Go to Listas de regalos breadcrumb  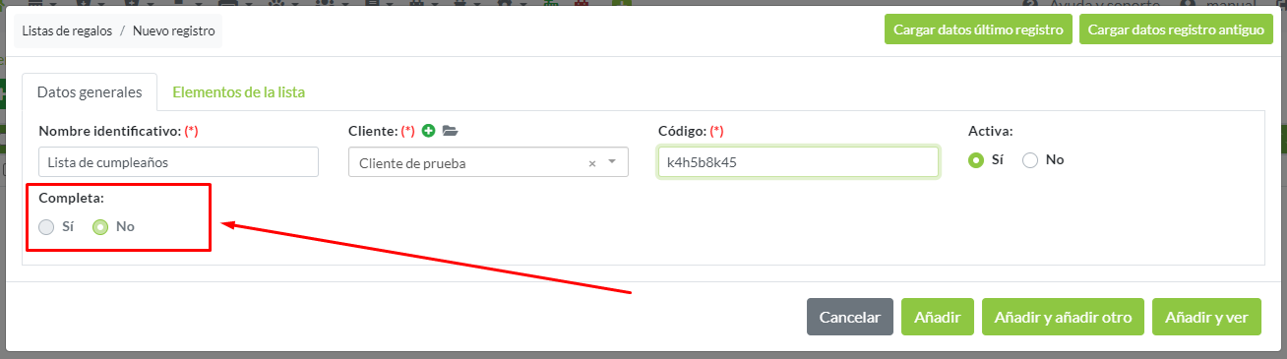tap(67, 30)
